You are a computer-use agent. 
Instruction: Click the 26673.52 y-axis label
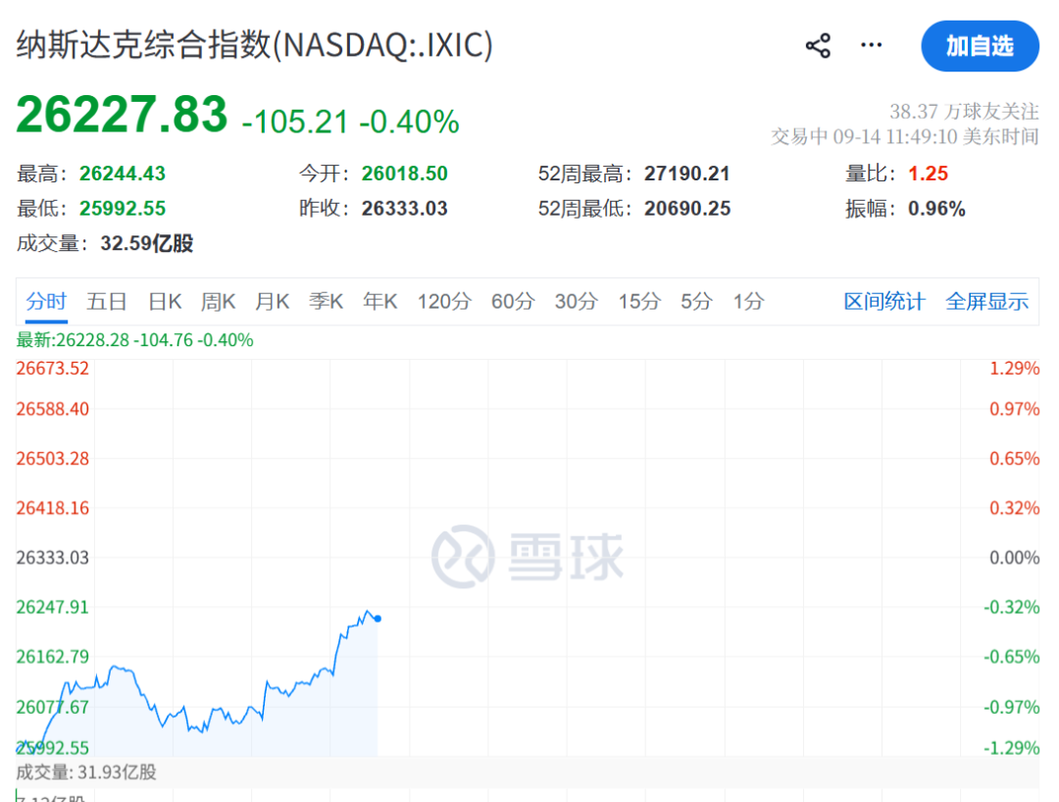[x=53, y=368]
